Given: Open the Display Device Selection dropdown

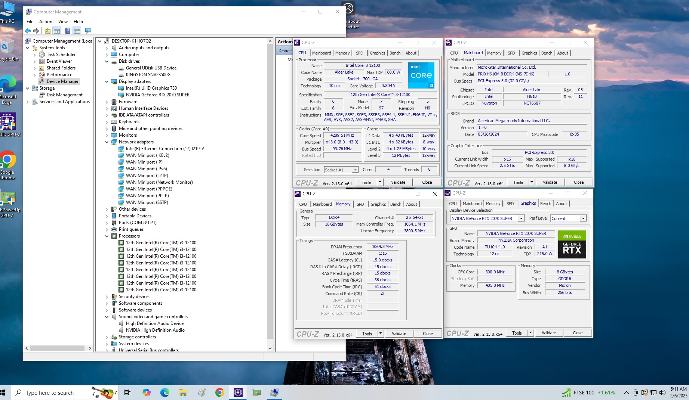Looking at the screenshot, I should (x=521, y=218).
